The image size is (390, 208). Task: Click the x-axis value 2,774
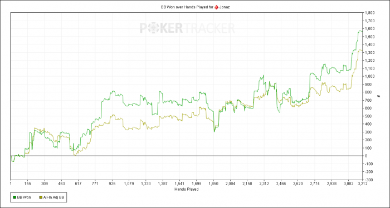point(315,184)
